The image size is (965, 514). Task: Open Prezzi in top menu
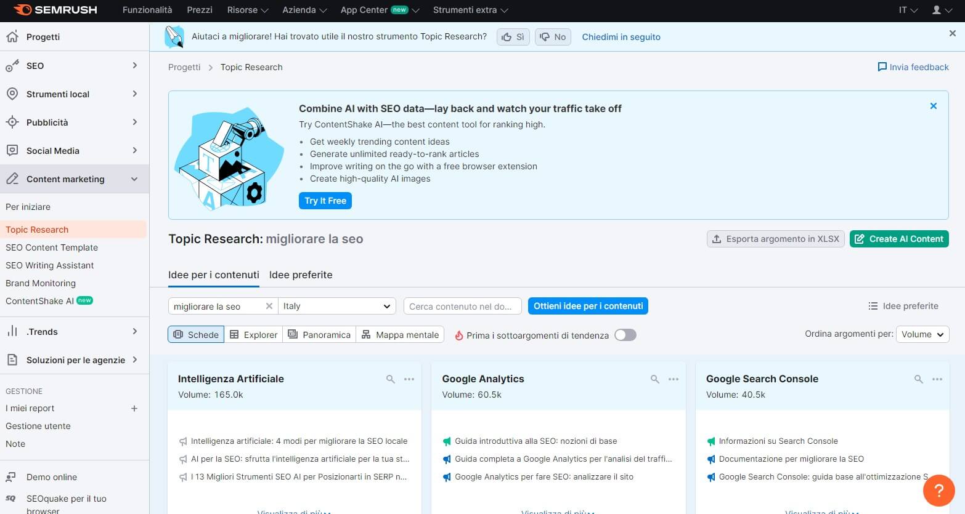point(200,10)
